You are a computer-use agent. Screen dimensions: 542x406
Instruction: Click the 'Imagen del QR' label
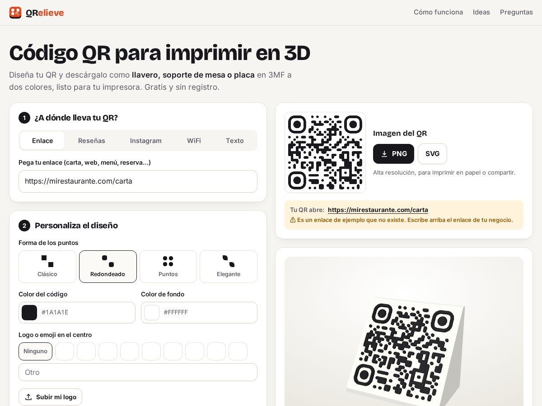400,134
